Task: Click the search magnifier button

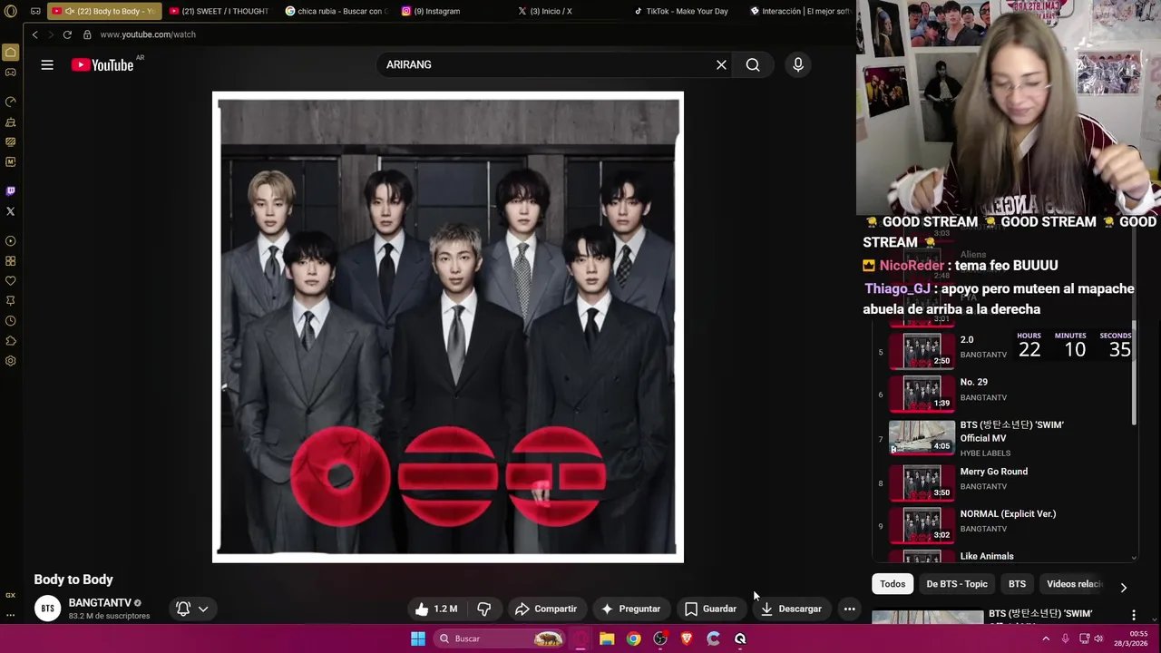Action: (753, 64)
